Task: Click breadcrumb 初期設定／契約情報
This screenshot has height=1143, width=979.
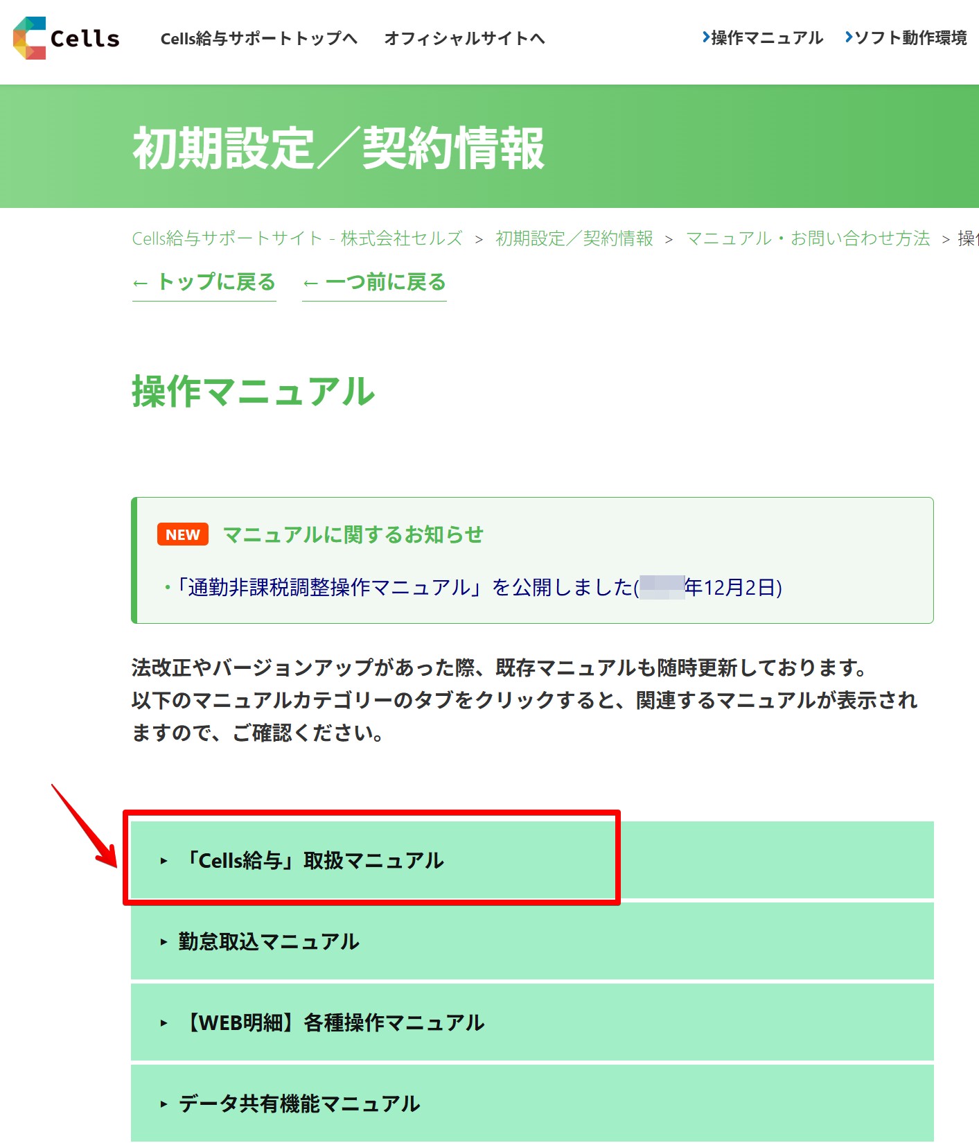Action: tap(574, 238)
